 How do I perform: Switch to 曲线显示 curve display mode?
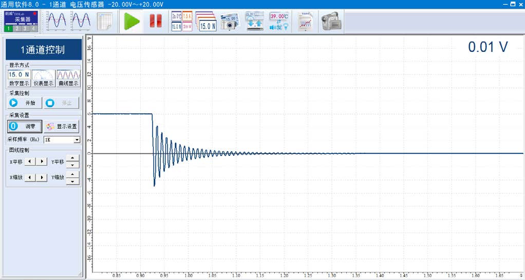click(68, 78)
